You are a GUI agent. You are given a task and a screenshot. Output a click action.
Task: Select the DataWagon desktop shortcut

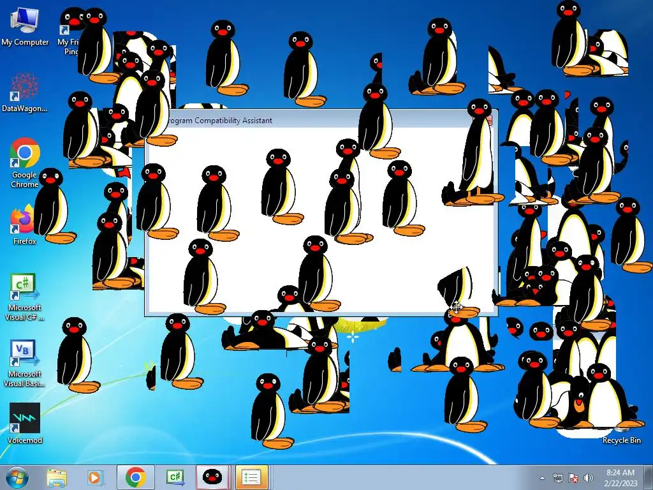click(25, 93)
